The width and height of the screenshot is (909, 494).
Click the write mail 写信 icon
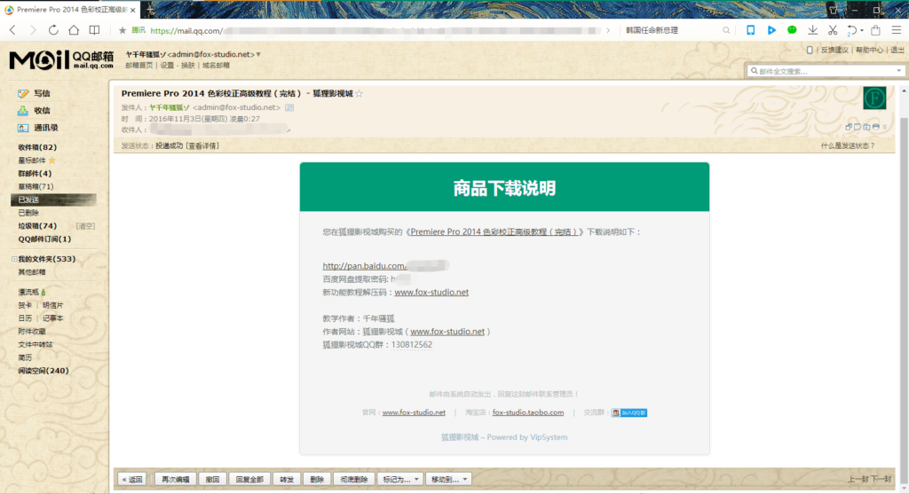23,93
